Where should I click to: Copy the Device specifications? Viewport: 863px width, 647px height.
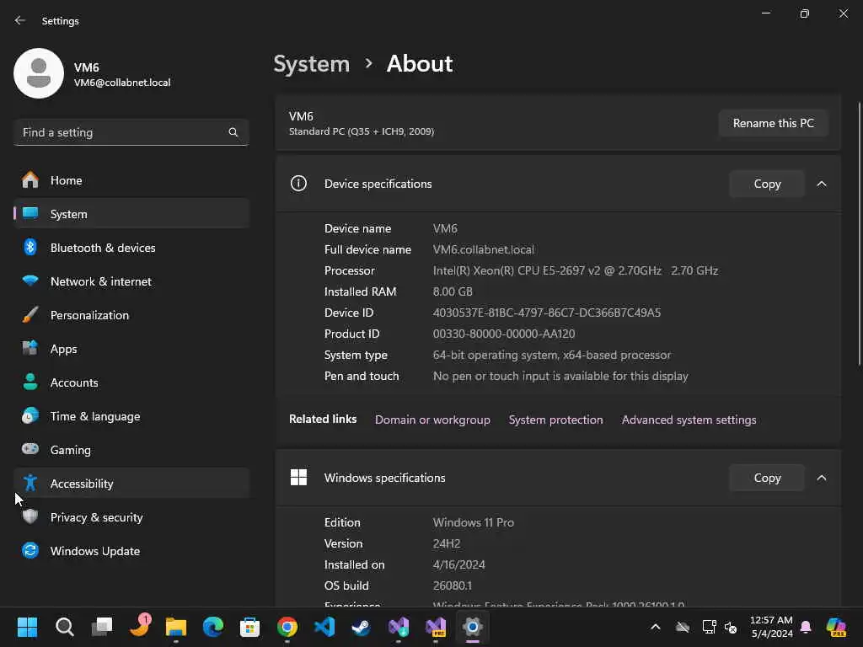tap(767, 184)
